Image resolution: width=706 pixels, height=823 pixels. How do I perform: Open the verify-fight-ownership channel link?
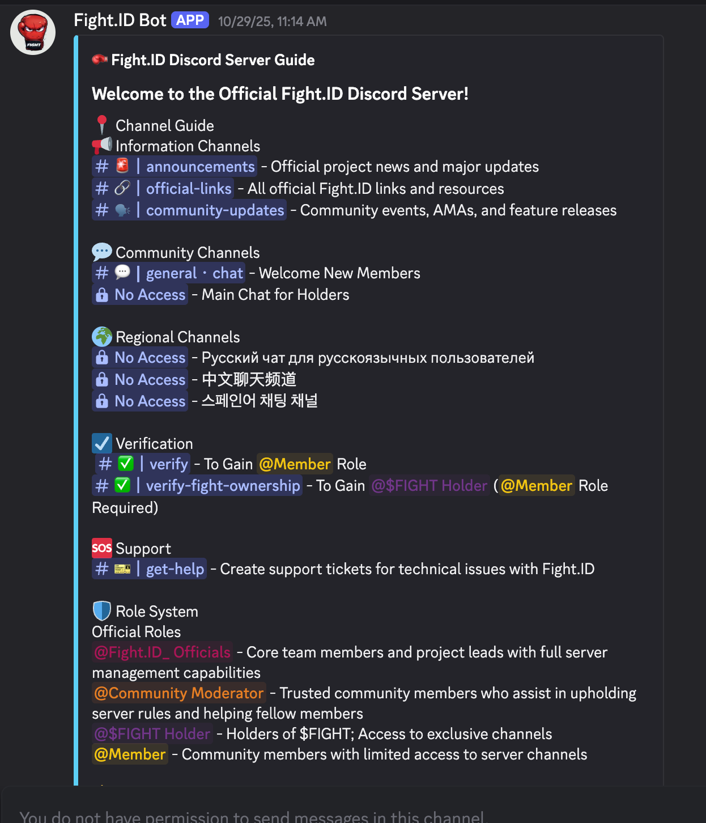tap(197, 486)
